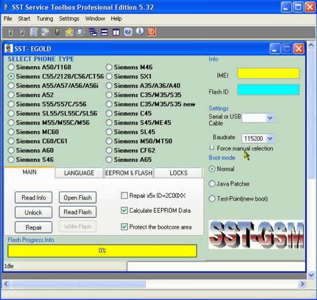The image size is (317, 300).
Task: Click the SST Service Toolbox title bar icon
Action: pos(6,7)
